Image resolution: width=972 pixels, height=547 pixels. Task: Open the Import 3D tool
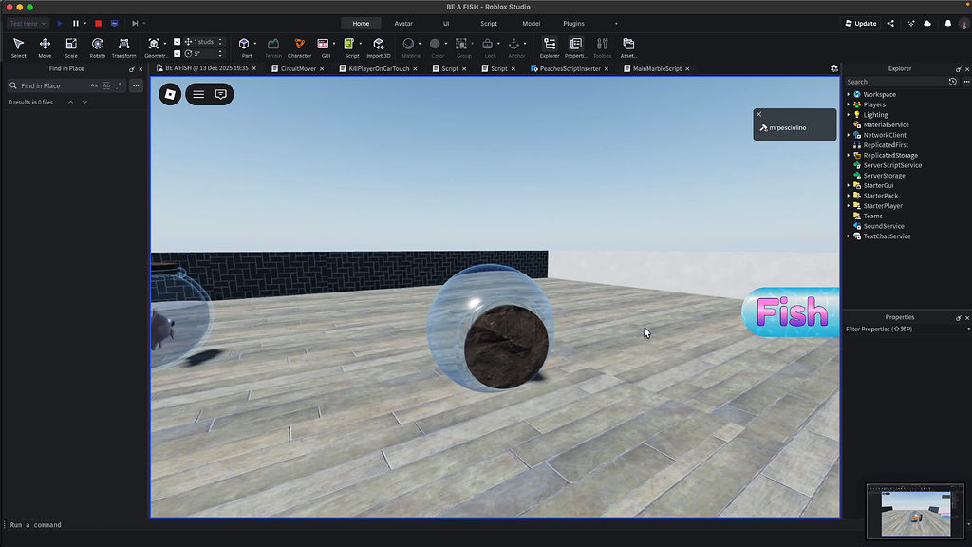coord(379,44)
